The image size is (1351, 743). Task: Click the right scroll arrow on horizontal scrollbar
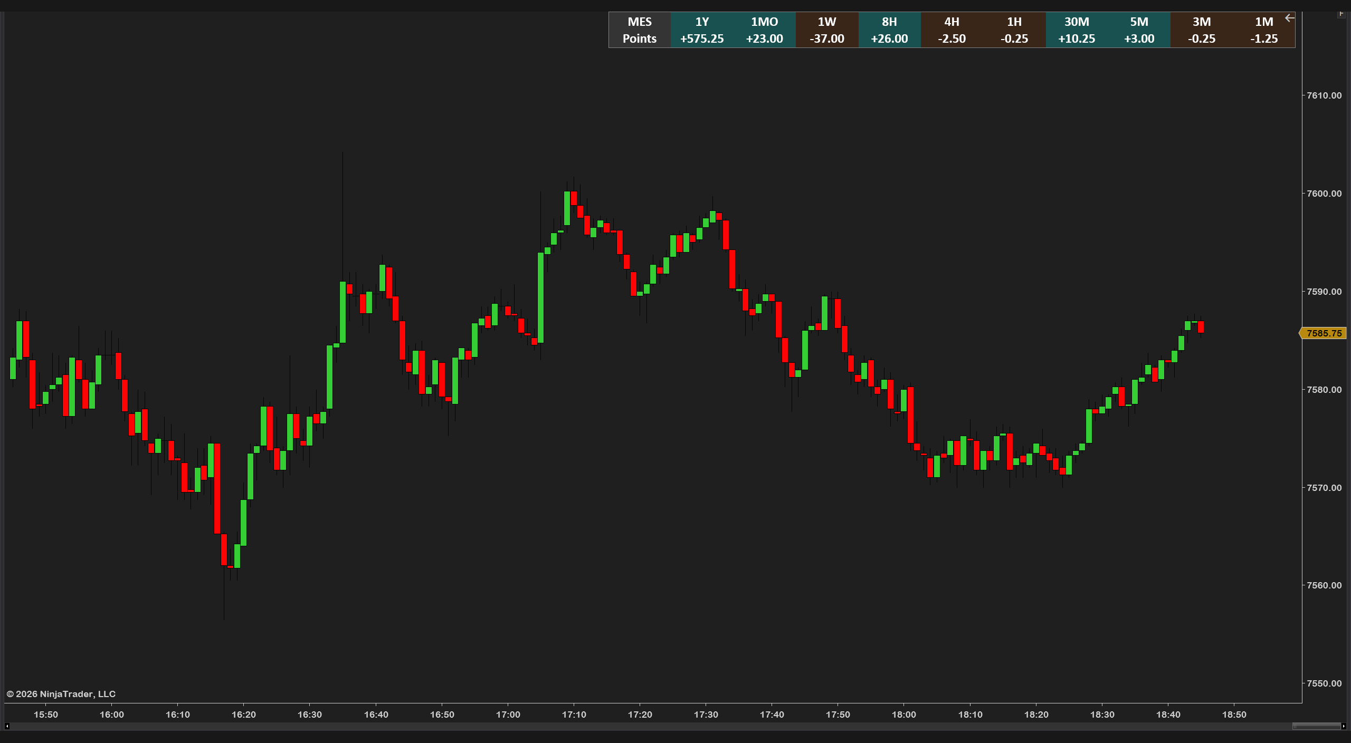1344,726
